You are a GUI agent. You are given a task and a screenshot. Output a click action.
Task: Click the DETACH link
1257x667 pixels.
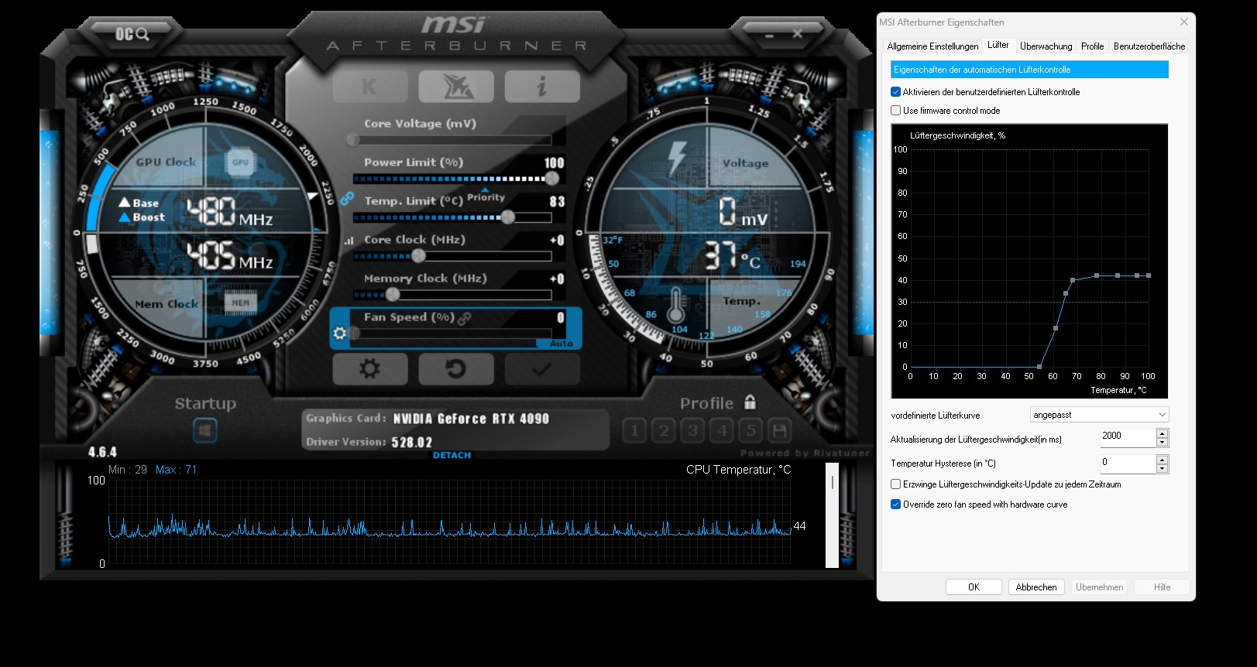[452, 455]
